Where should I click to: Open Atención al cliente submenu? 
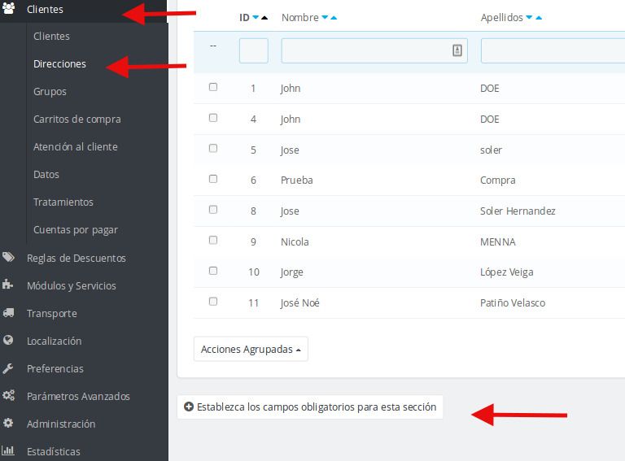point(76,146)
